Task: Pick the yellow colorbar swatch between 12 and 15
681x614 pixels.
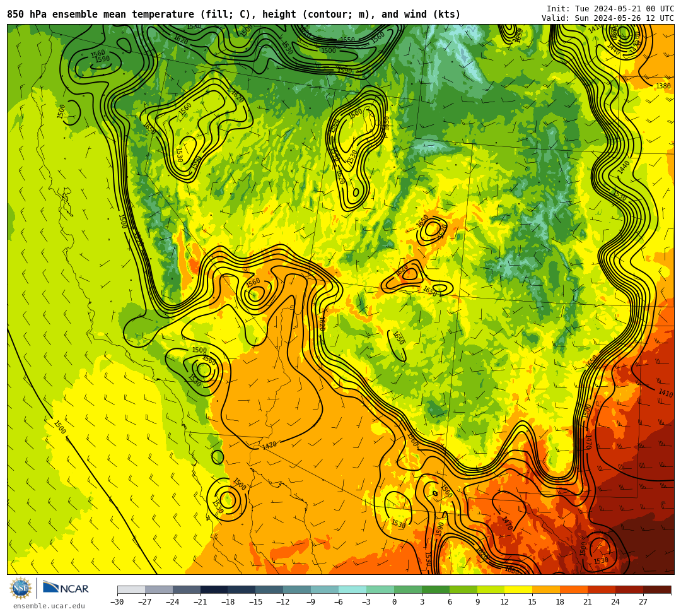Action: tap(519, 589)
